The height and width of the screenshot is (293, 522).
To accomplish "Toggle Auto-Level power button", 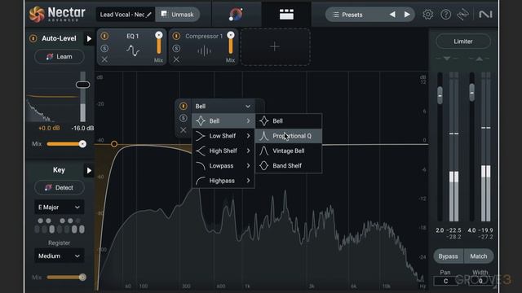I will (x=33, y=38).
